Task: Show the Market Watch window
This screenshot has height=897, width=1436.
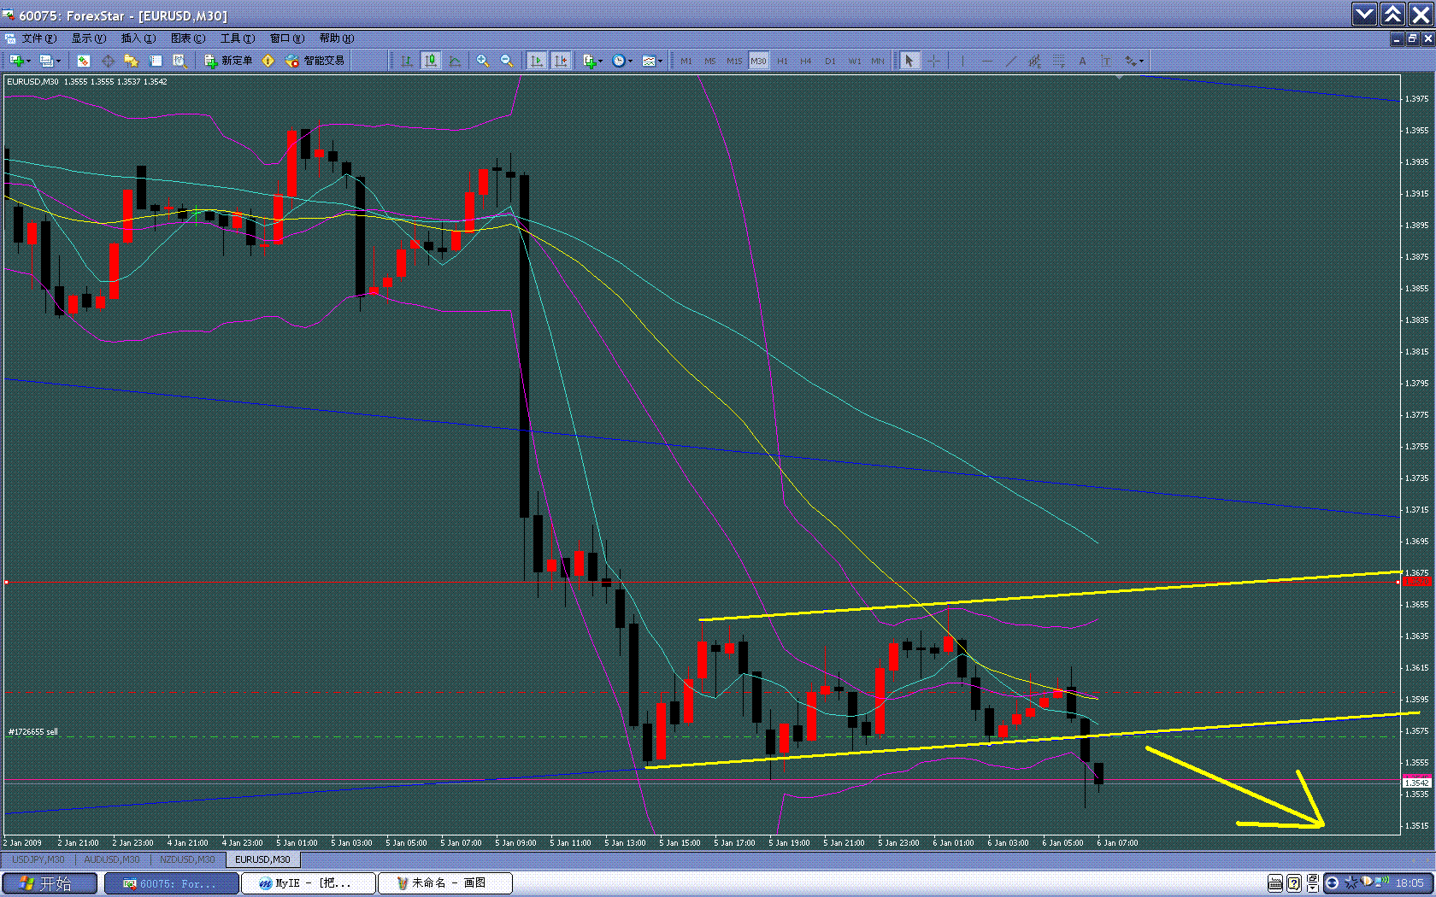Action: [83, 61]
